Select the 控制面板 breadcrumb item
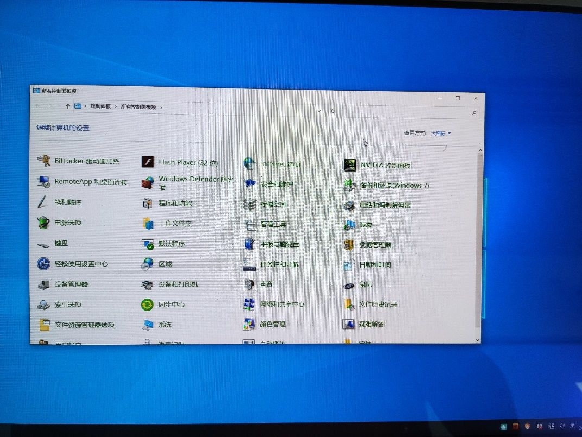This screenshot has height=437, width=582. 100,106
